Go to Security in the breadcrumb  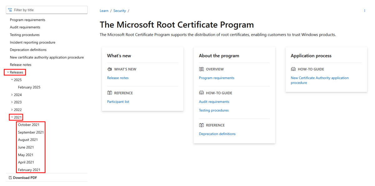[119, 11]
